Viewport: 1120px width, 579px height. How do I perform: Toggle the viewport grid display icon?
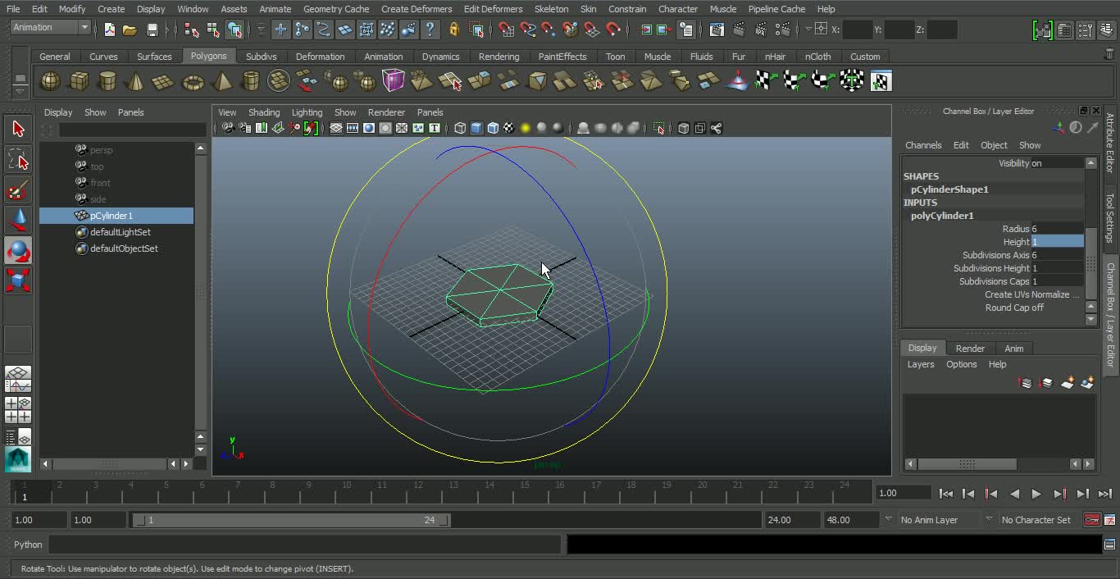coord(336,128)
